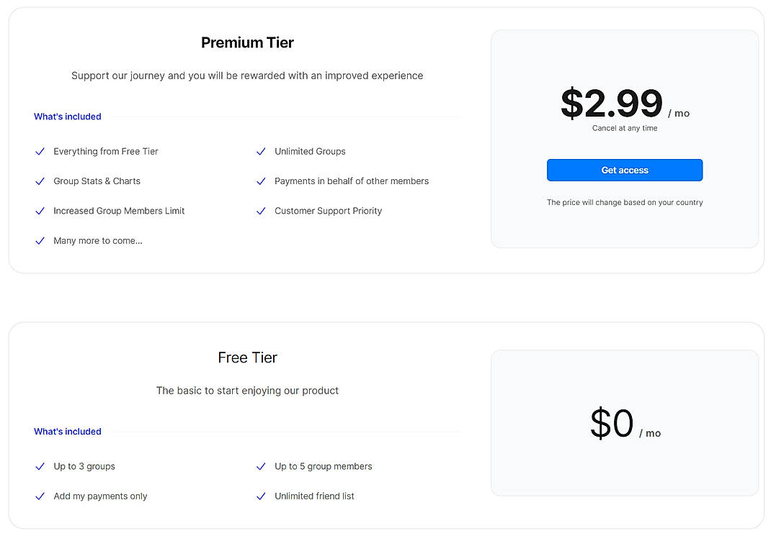Select the Many more to come feature entry

[x=98, y=240]
